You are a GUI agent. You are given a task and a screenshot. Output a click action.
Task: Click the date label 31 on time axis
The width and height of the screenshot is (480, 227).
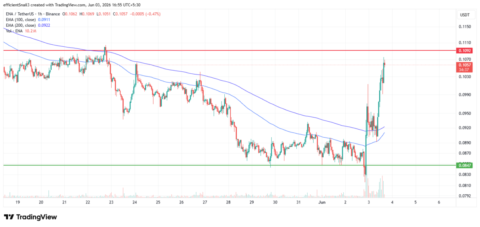click(x=298, y=203)
